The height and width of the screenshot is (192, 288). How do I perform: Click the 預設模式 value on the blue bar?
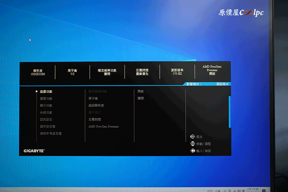coord(222,84)
